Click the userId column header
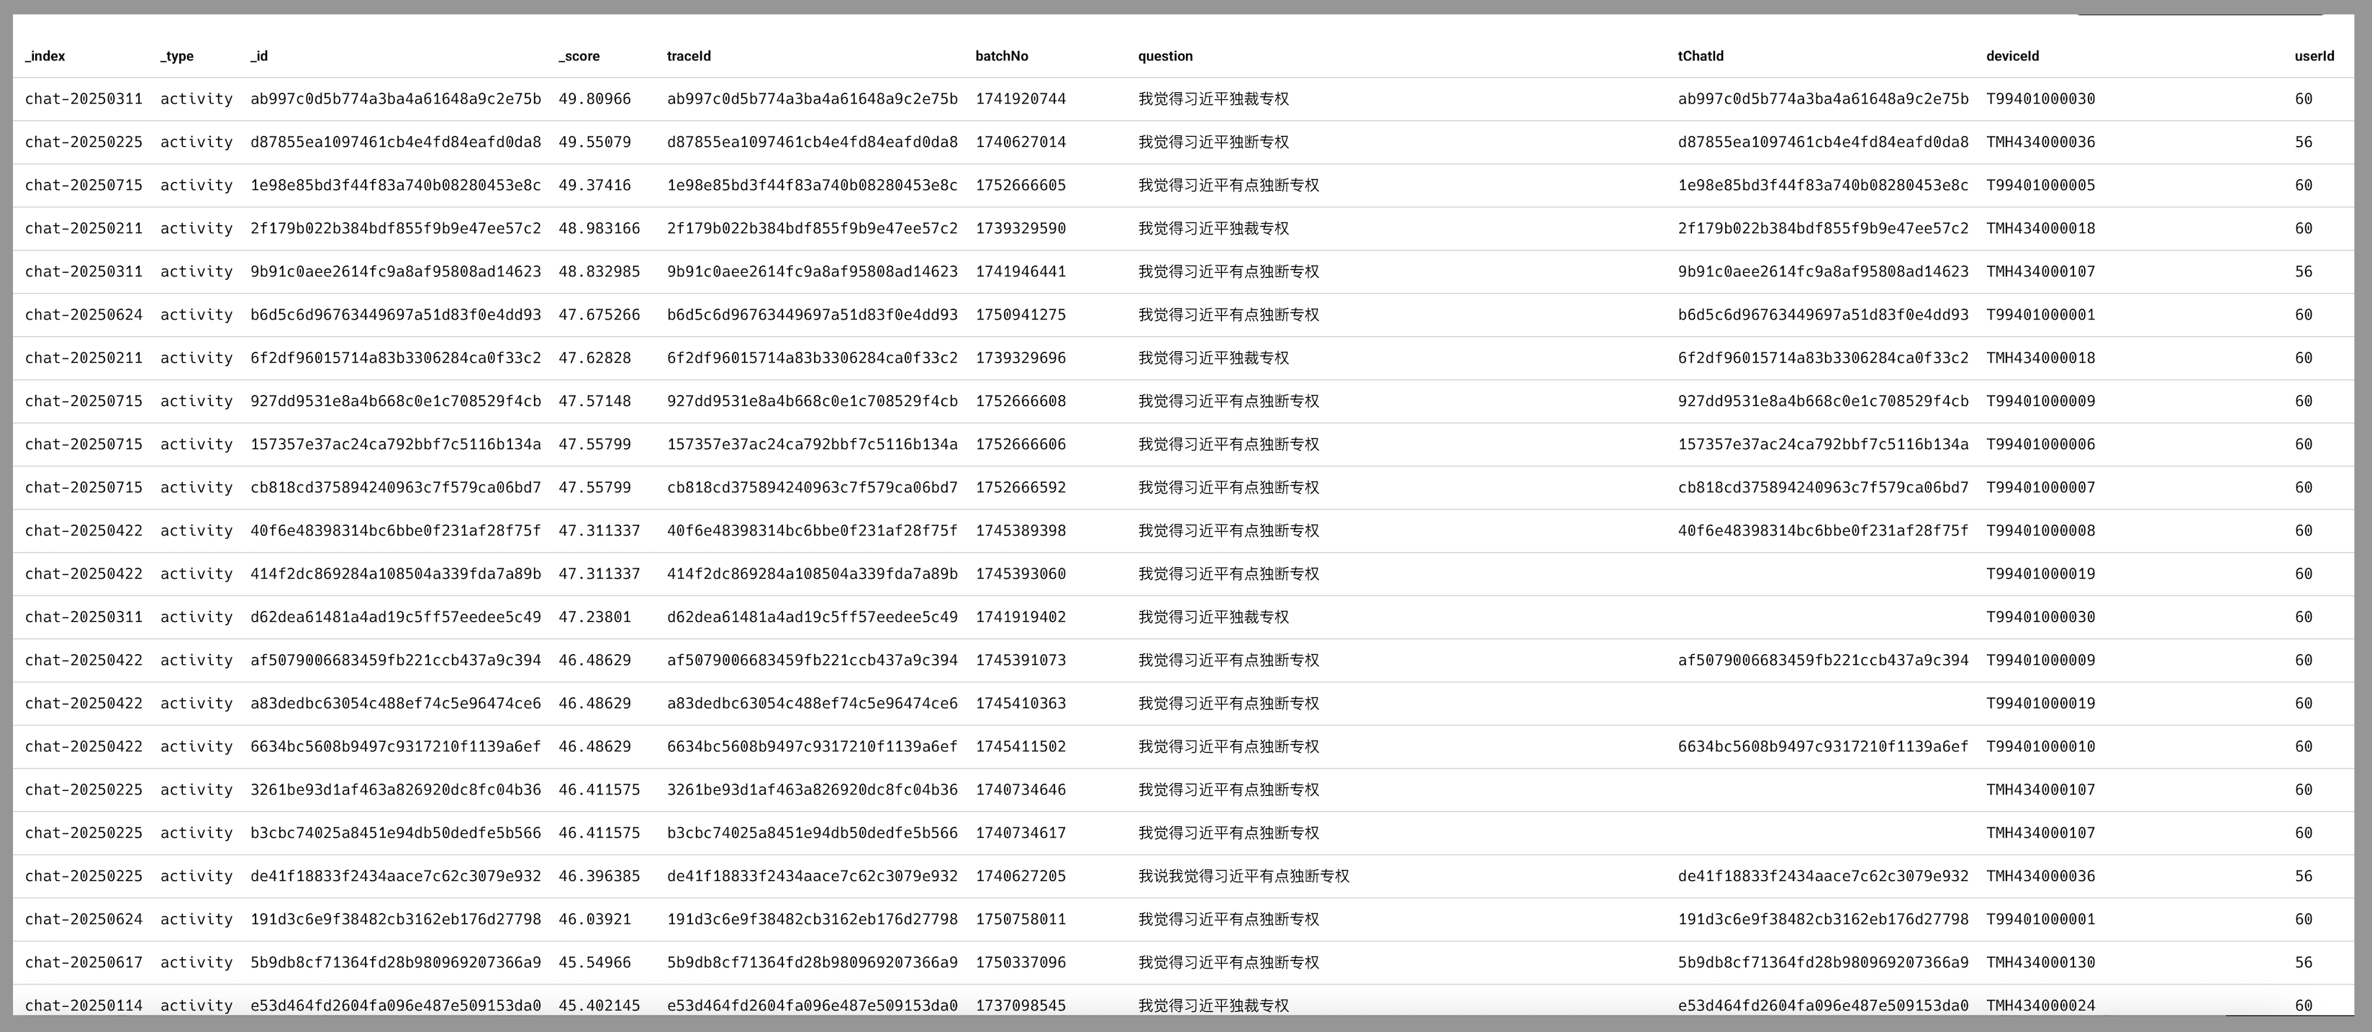Viewport: 2372px width, 1032px height. tap(2314, 56)
